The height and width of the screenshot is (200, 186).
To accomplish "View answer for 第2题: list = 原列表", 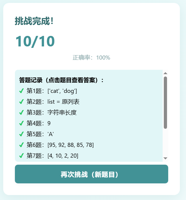I will [53, 102].
